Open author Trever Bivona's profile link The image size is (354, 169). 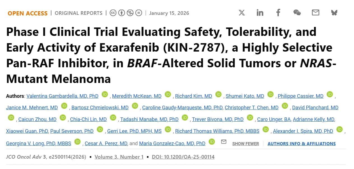218,119
